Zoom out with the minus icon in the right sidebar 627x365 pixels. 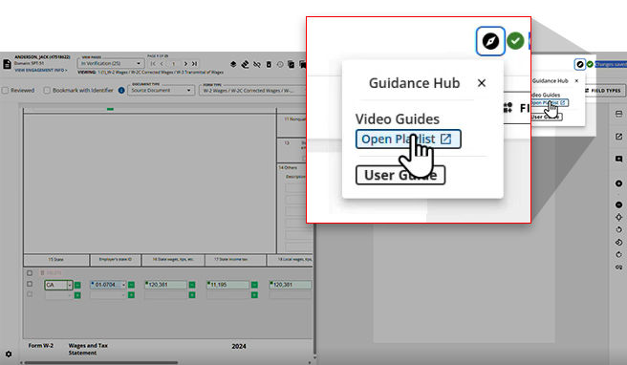(x=618, y=204)
